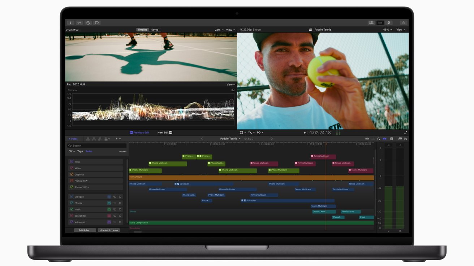Toggle the ProRes RAW role checkbox
Viewport: 474px width, 266px height.
pos(72,181)
